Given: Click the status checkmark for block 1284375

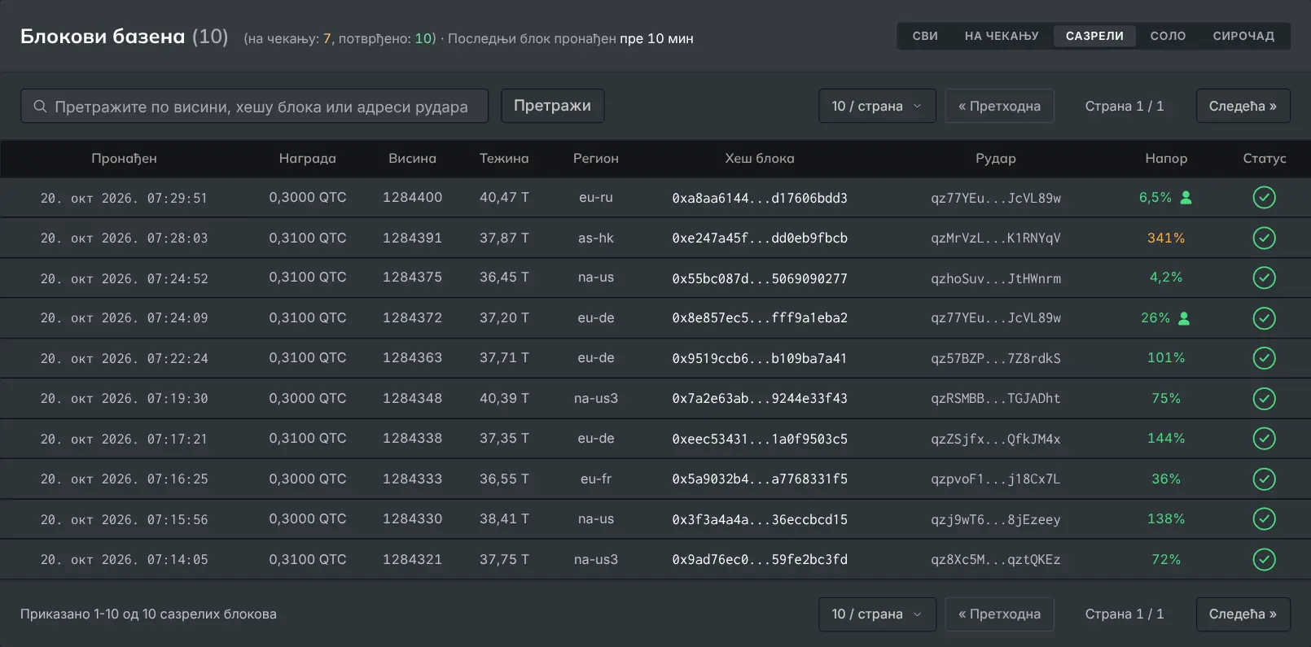Looking at the screenshot, I should click(1264, 278).
